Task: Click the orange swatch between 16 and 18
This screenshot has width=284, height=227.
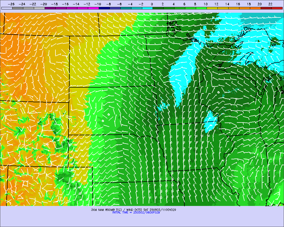Action: (x=245, y=8)
